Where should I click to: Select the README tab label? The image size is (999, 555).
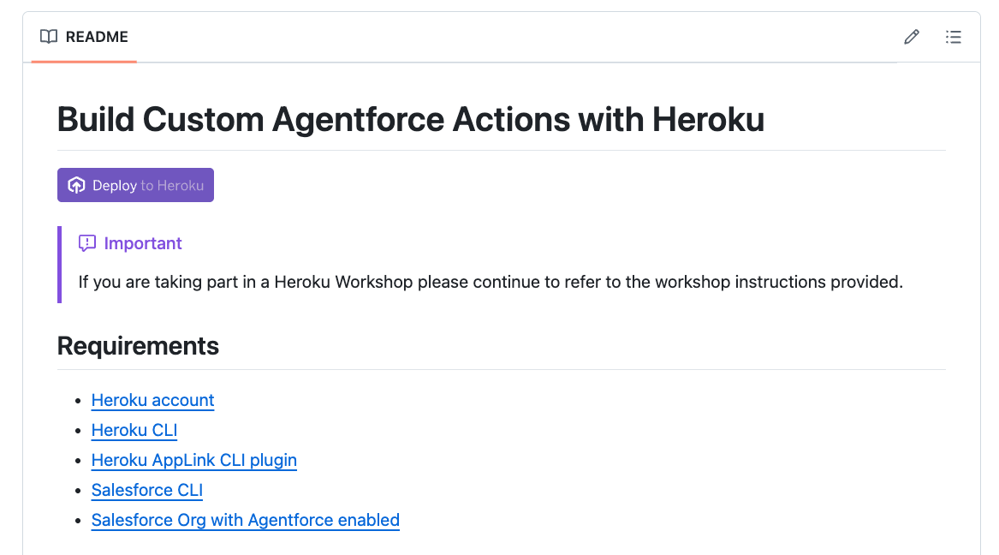pos(97,37)
